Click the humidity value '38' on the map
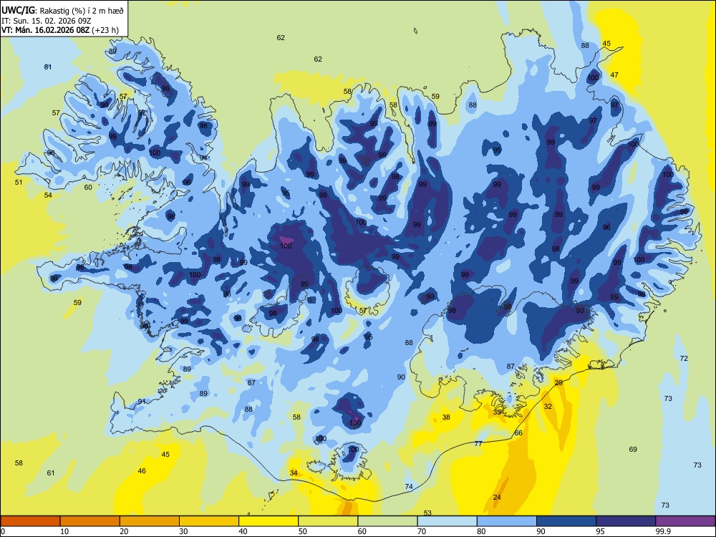This screenshot has width=716, height=537. (446, 417)
